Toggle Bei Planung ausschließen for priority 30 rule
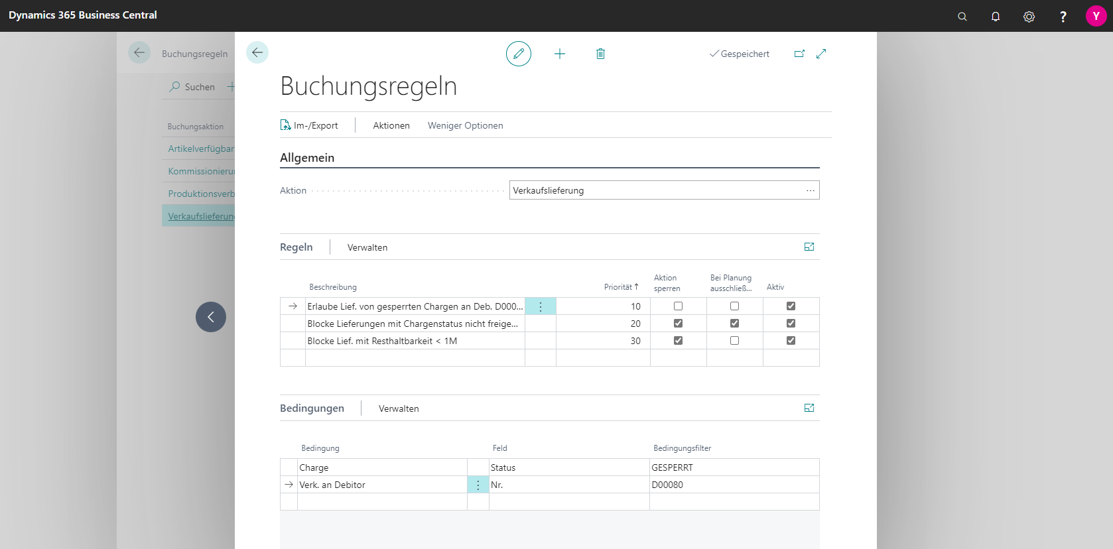Viewport: 1113px width, 549px height. pyautogui.click(x=734, y=341)
